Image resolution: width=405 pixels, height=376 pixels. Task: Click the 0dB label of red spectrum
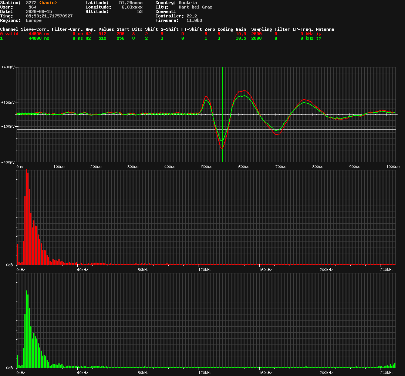tap(9, 265)
